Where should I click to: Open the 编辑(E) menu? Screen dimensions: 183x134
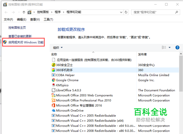click(x=22, y=19)
